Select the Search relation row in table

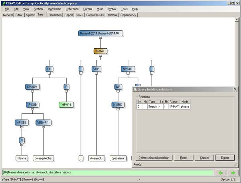pyautogui.click(x=163, y=106)
